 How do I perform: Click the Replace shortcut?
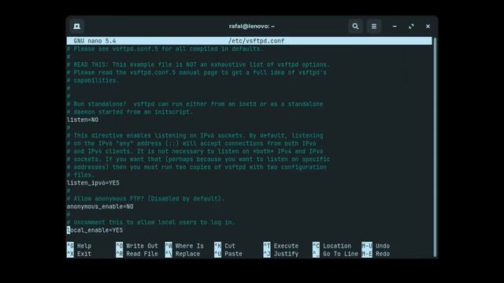click(183, 254)
